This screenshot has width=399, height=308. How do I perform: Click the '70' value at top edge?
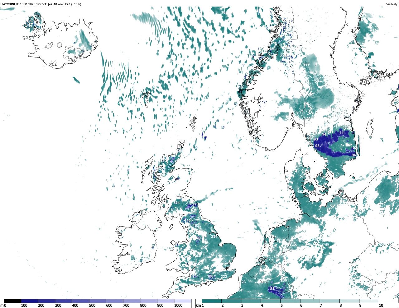pyautogui.click(x=224, y=13)
